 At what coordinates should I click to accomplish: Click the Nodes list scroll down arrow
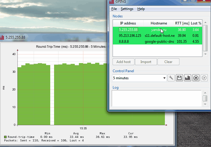205,54
